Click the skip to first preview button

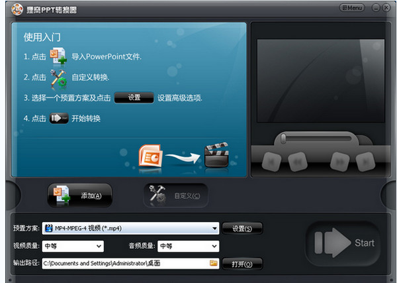(x=271, y=162)
